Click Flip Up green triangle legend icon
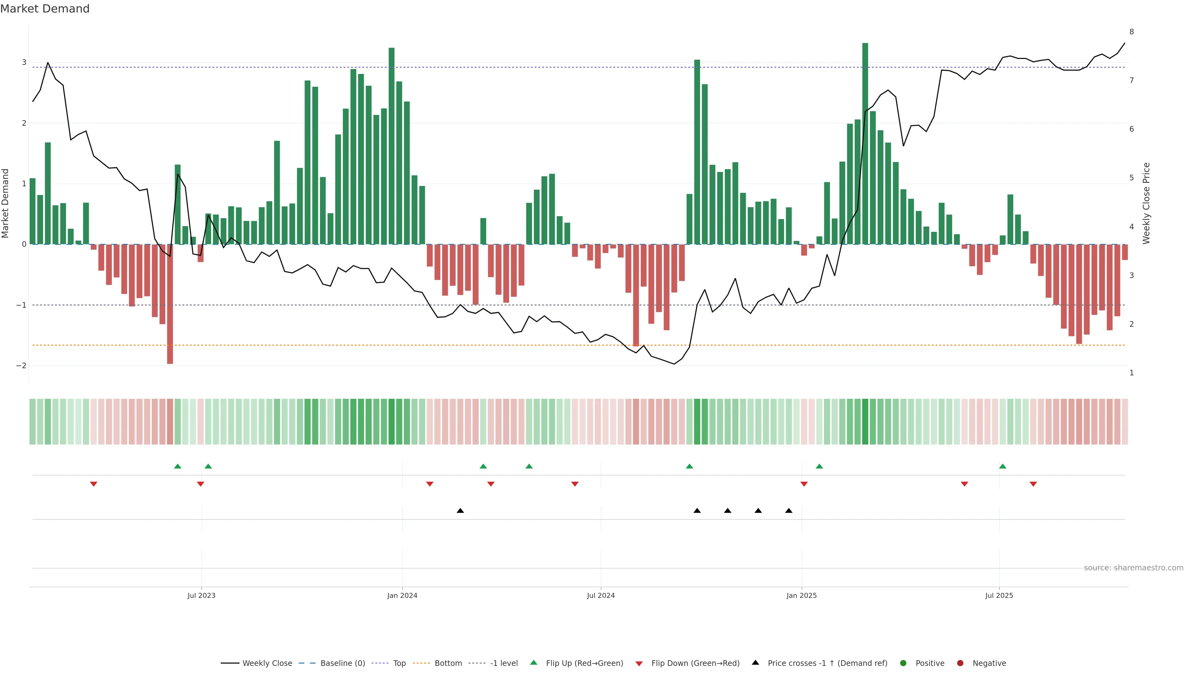Viewport: 1199px width, 674px height. pyautogui.click(x=534, y=663)
